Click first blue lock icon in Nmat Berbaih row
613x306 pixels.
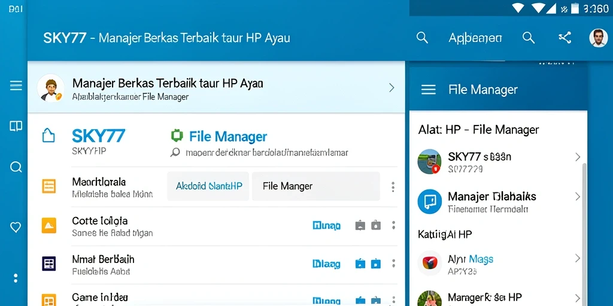[360, 264]
